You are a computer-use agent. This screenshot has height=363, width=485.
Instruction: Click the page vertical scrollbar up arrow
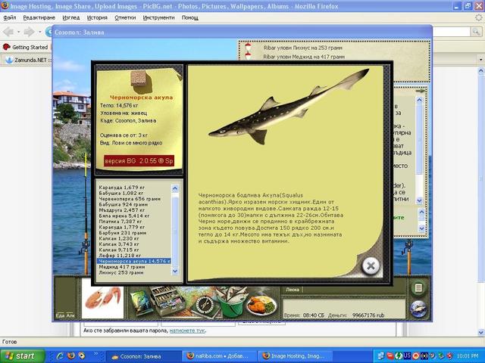pyautogui.click(x=480, y=70)
